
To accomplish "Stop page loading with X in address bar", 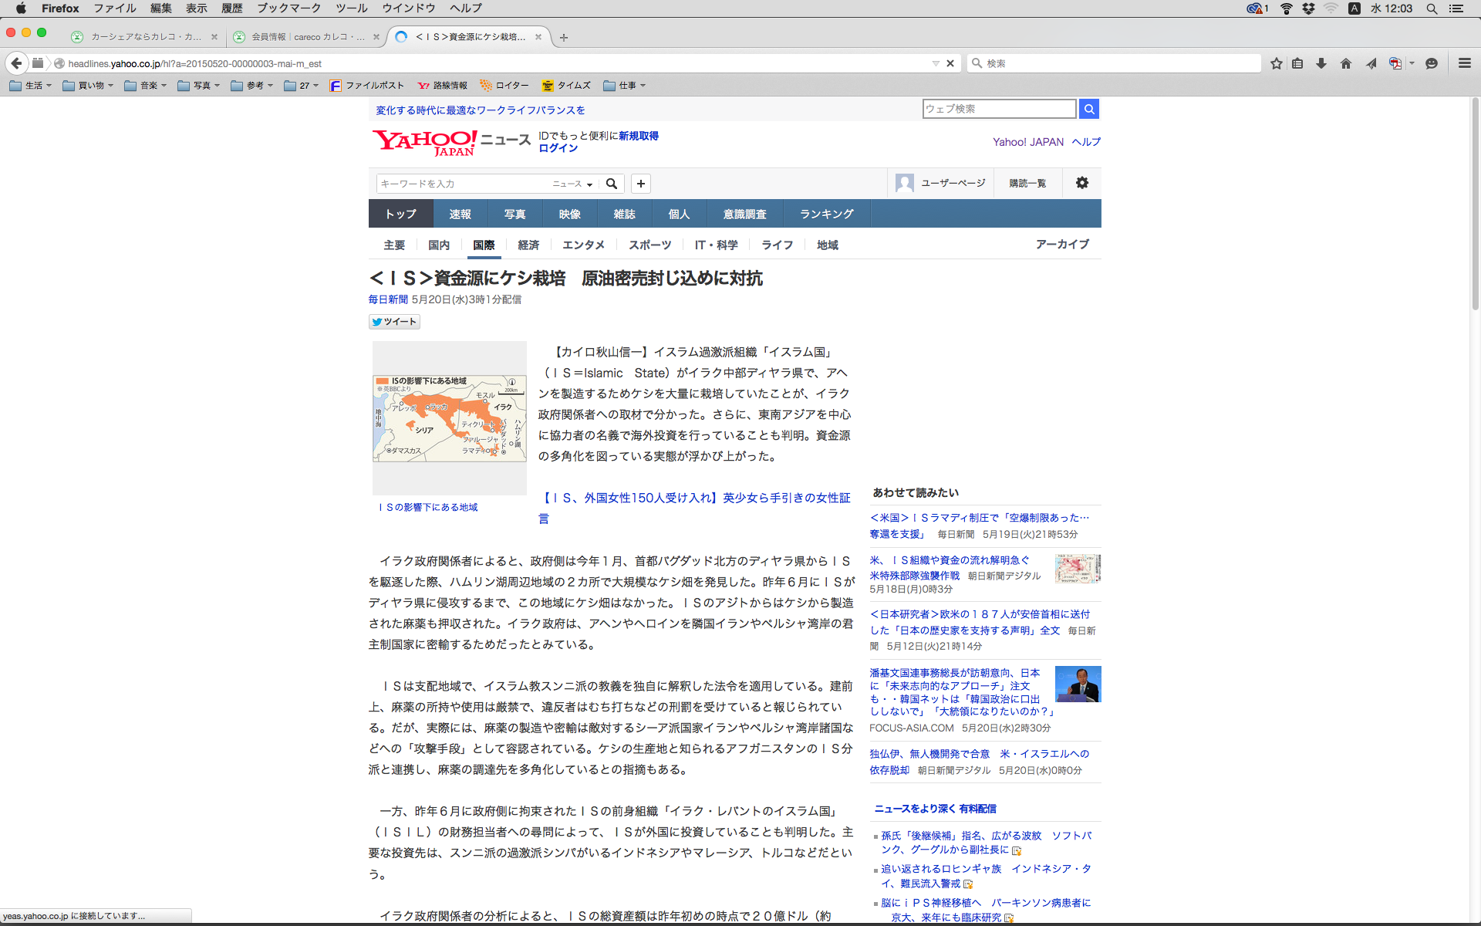I will [950, 63].
